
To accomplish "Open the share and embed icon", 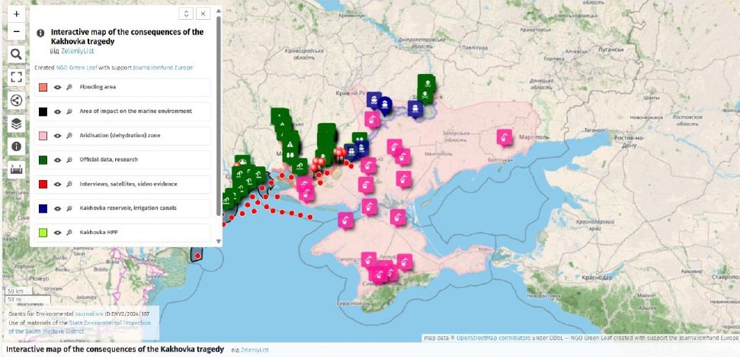I will tap(16, 101).
